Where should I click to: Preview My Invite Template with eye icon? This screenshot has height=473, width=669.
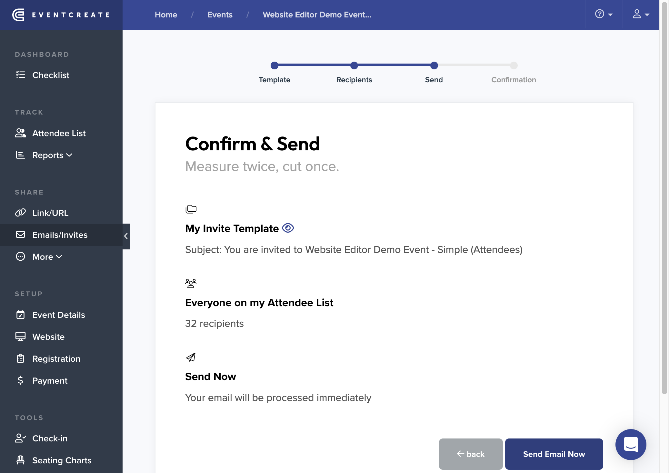288,228
